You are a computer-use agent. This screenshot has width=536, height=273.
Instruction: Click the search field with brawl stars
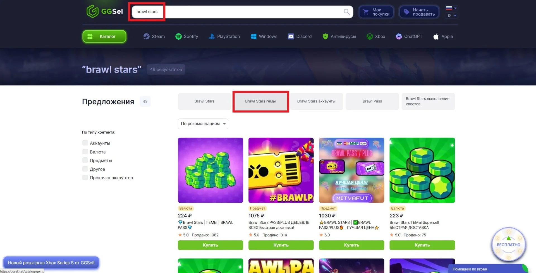click(242, 12)
